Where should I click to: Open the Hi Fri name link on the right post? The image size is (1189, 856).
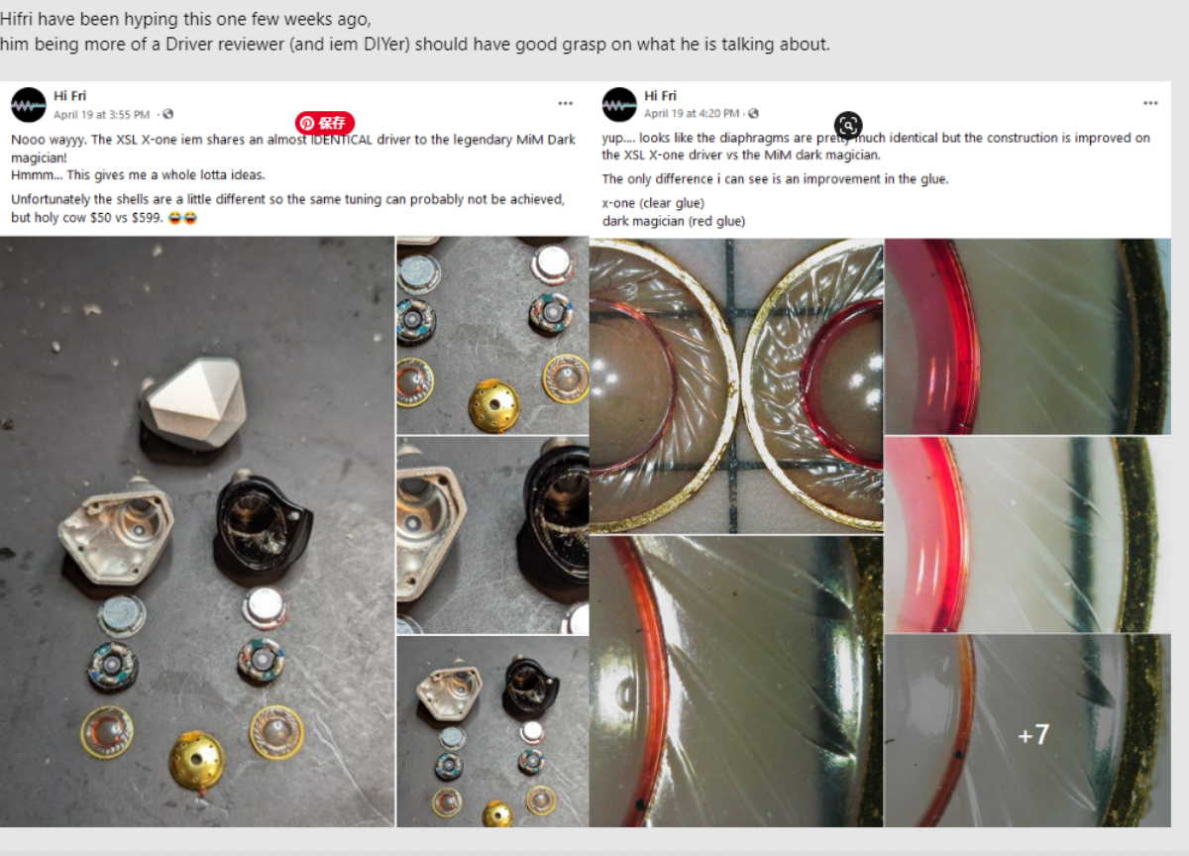point(660,96)
